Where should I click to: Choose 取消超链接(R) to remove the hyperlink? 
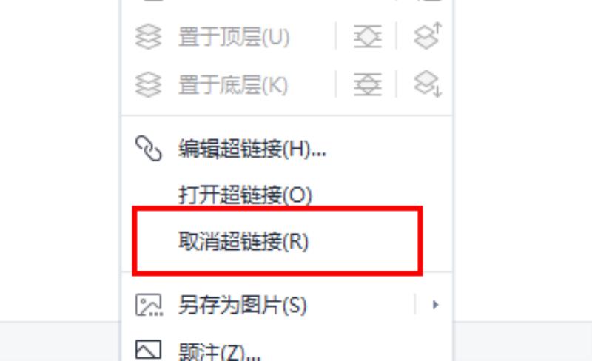tap(243, 241)
